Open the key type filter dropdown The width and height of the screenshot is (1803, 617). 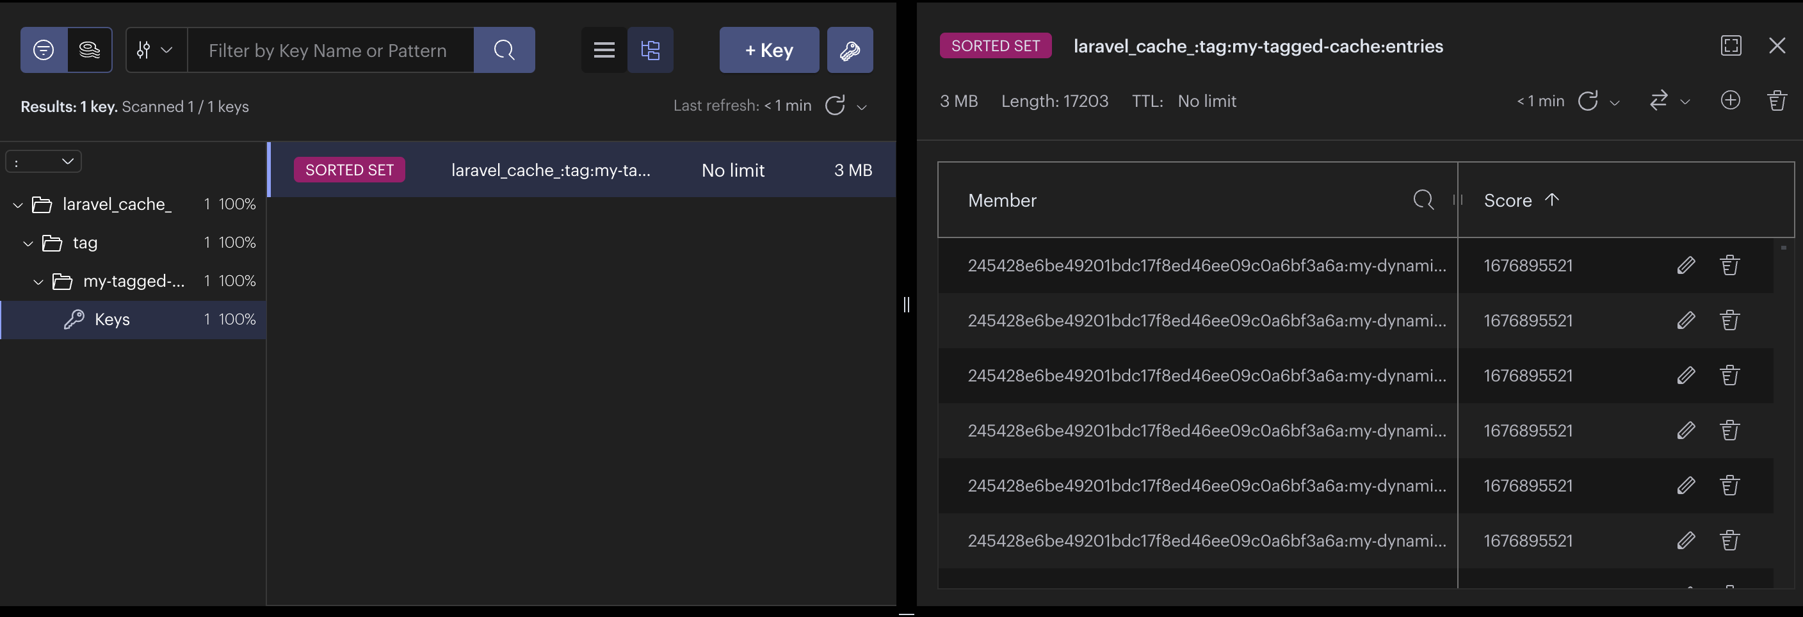156,50
